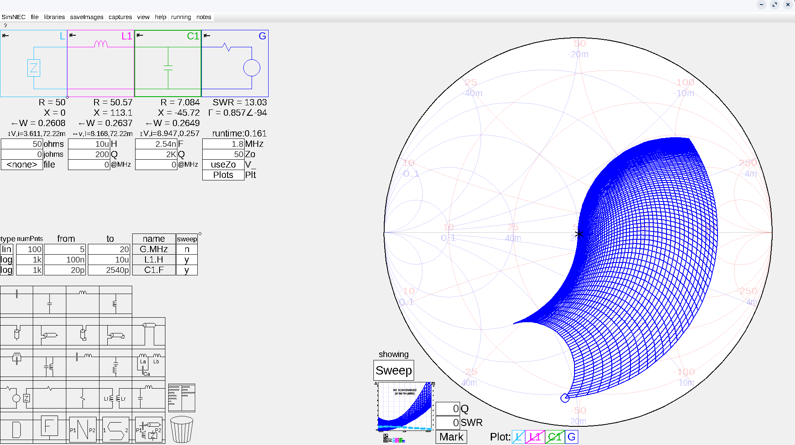
Task: Open the captures menu
Action: click(120, 17)
